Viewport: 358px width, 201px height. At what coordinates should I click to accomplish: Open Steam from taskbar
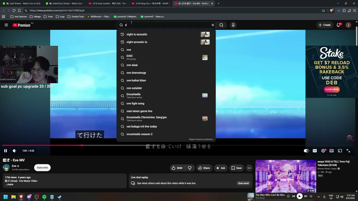point(60,197)
